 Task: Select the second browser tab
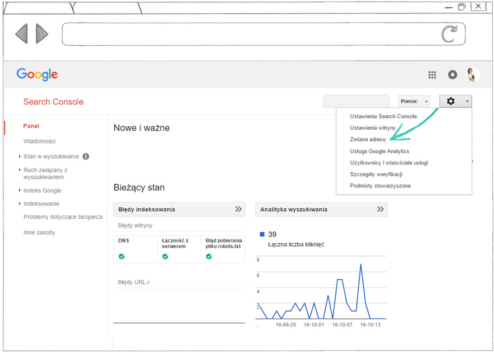[x=107, y=8]
